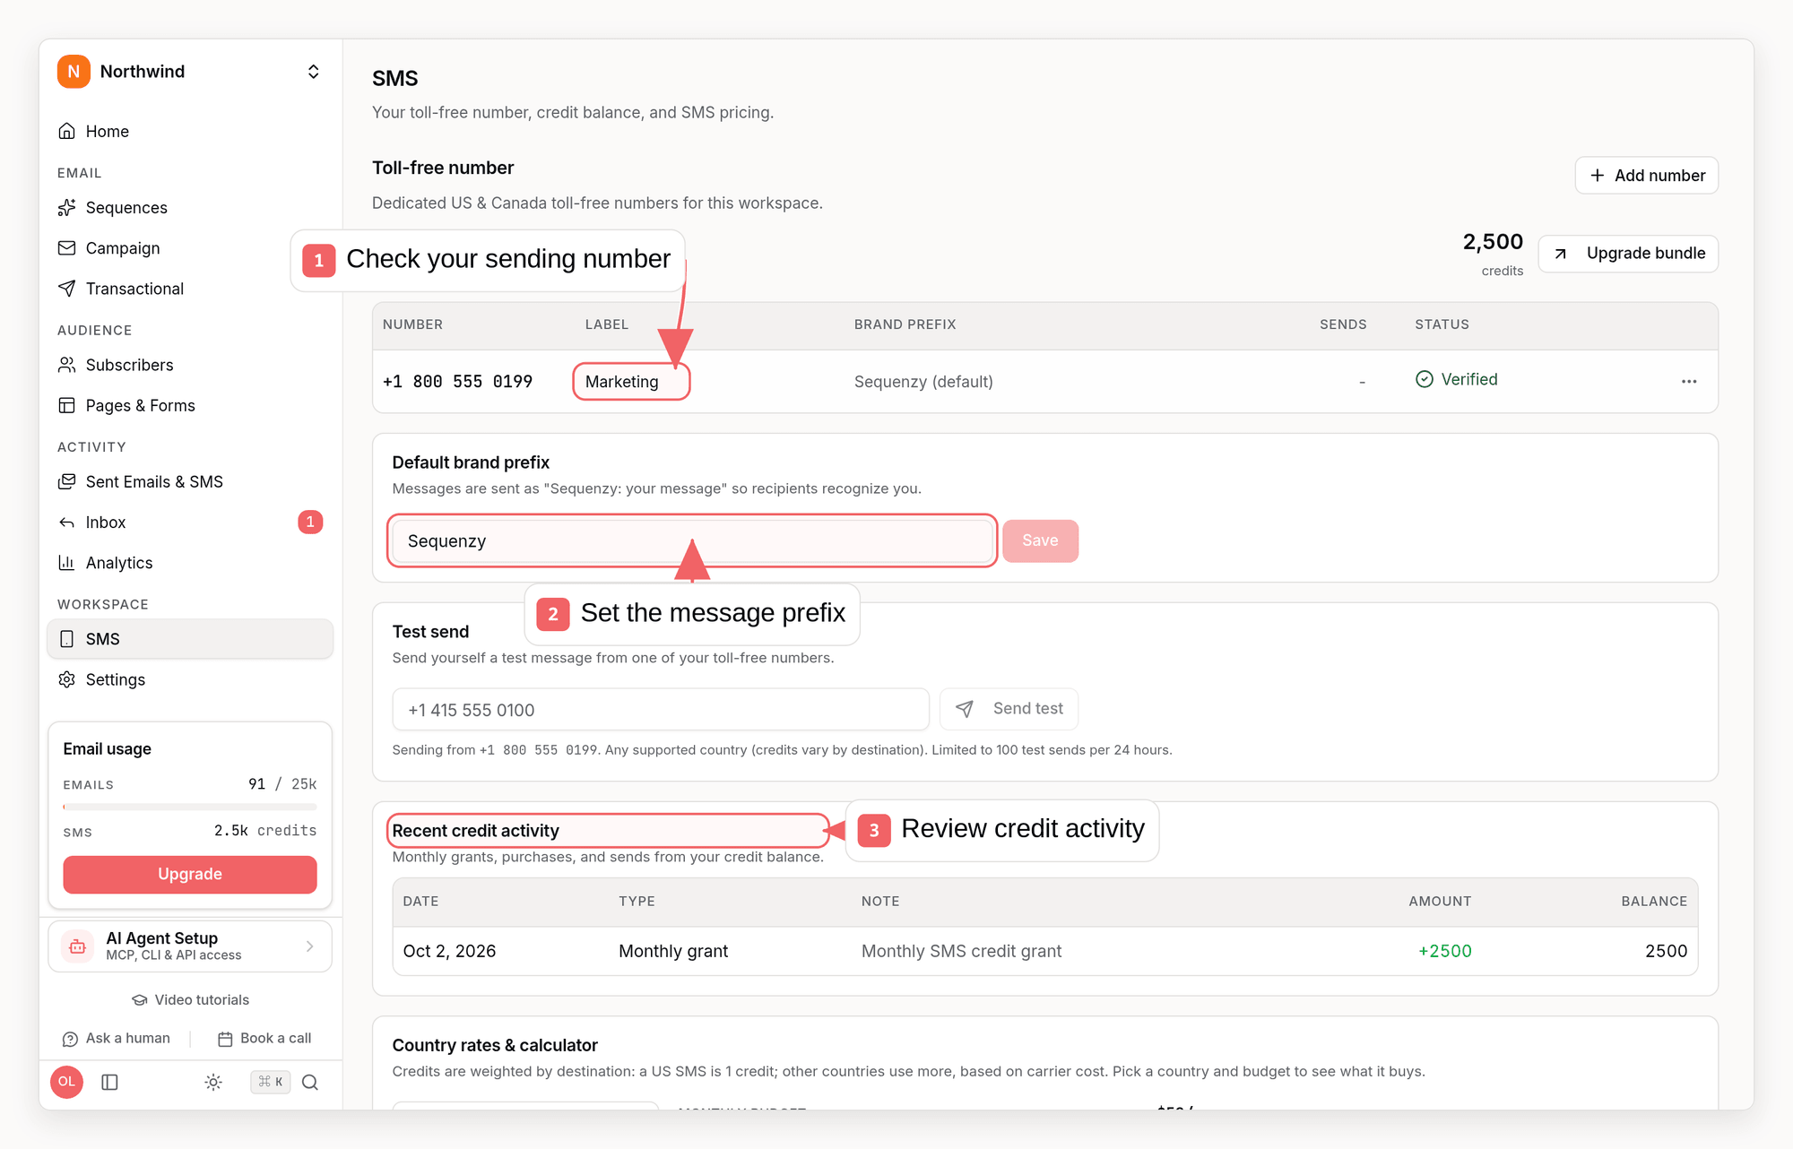
Task: Click the Sequences sparkle icon
Action: pos(66,207)
